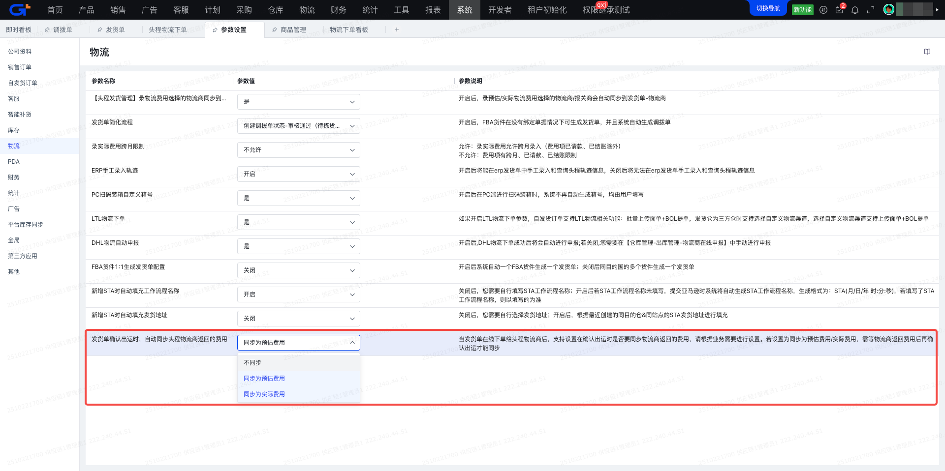Open the notification bell
The image size is (945, 471).
(855, 10)
